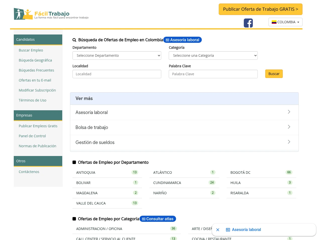Open ADMINISTRACION / OFICINA category

[126, 229]
